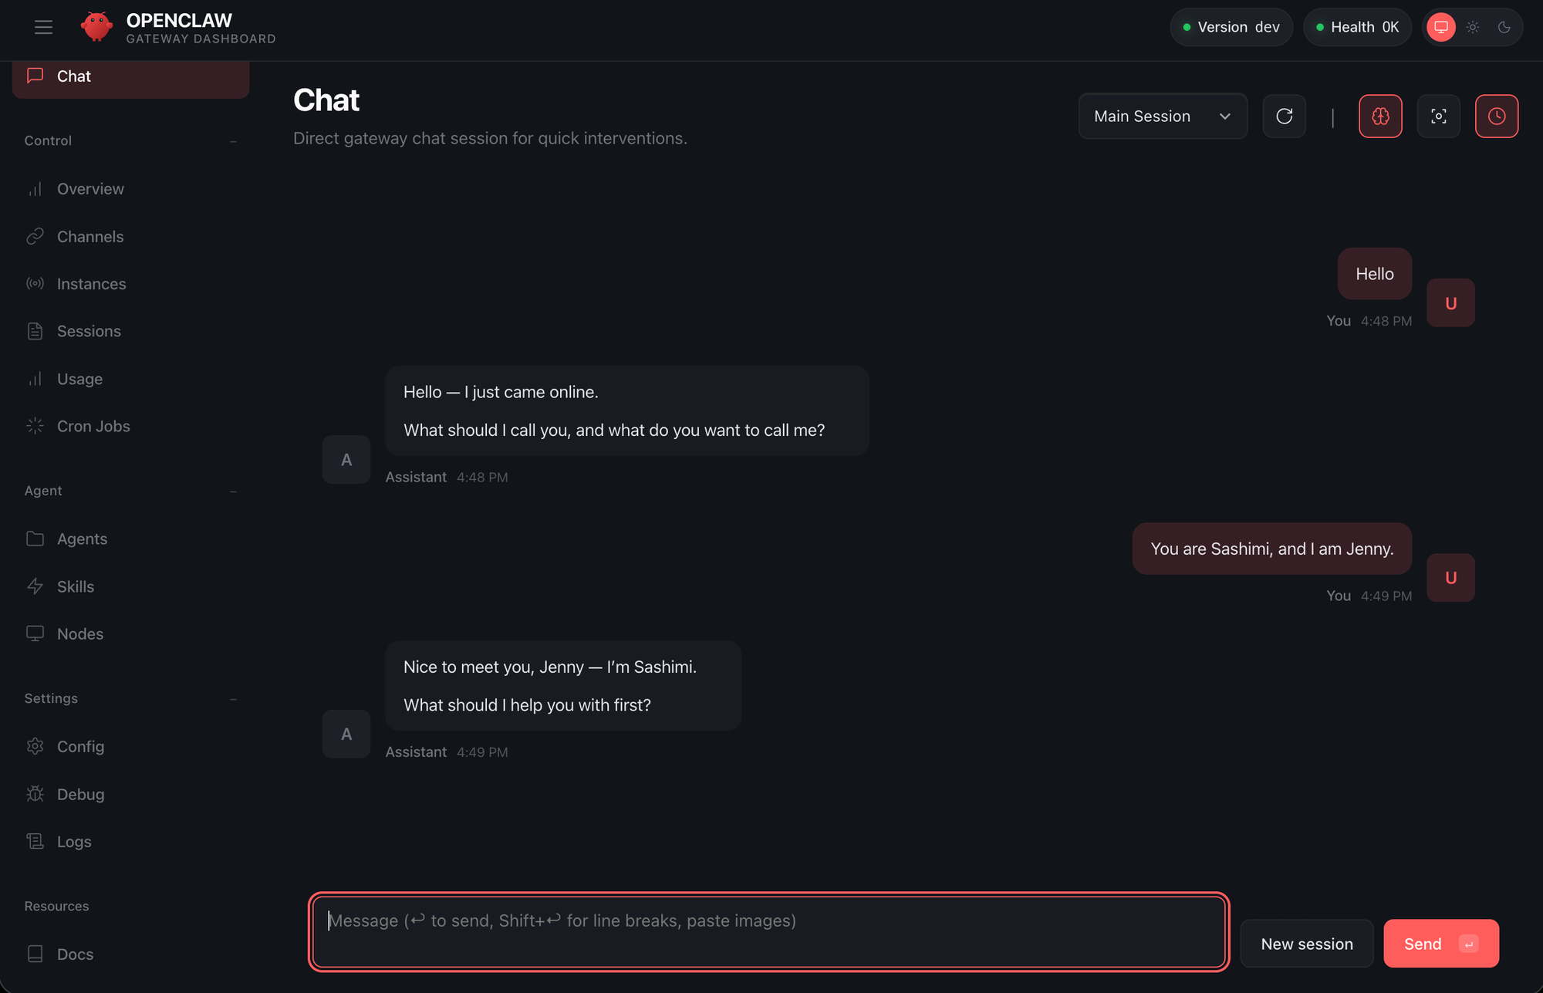Go to the Skills page

(76, 587)
